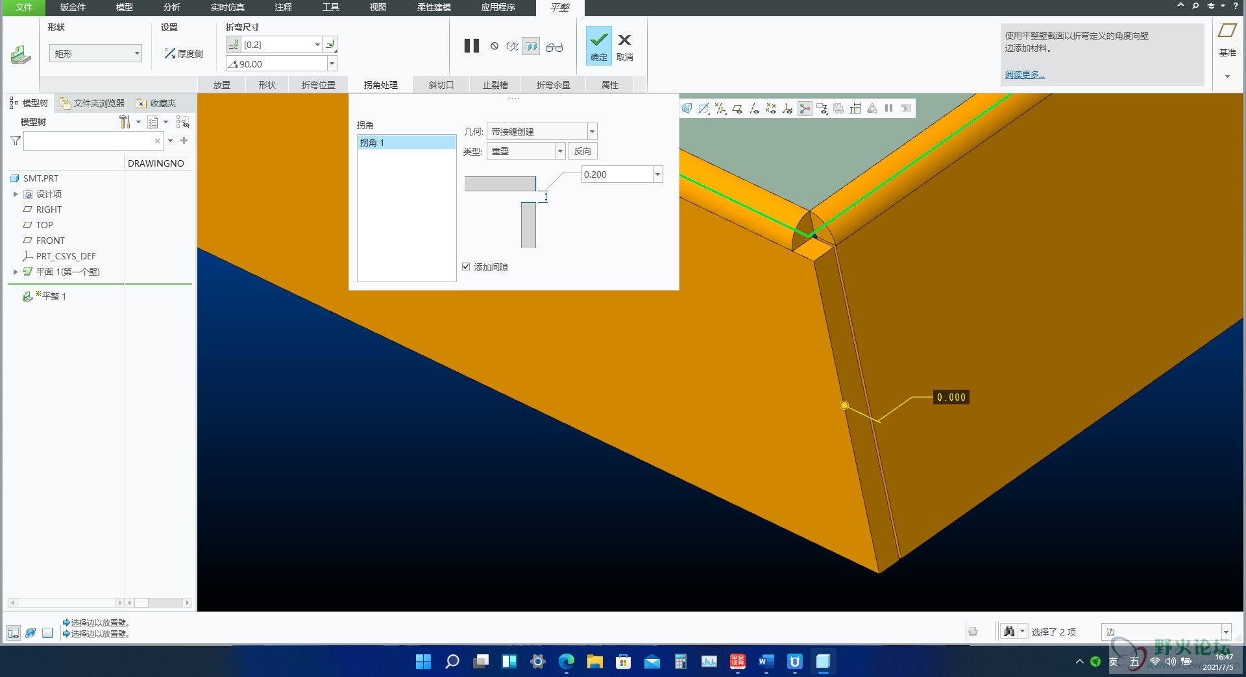The image size is (1246, 677).
Task: Click the tree columns list icon
Action: 153,122
